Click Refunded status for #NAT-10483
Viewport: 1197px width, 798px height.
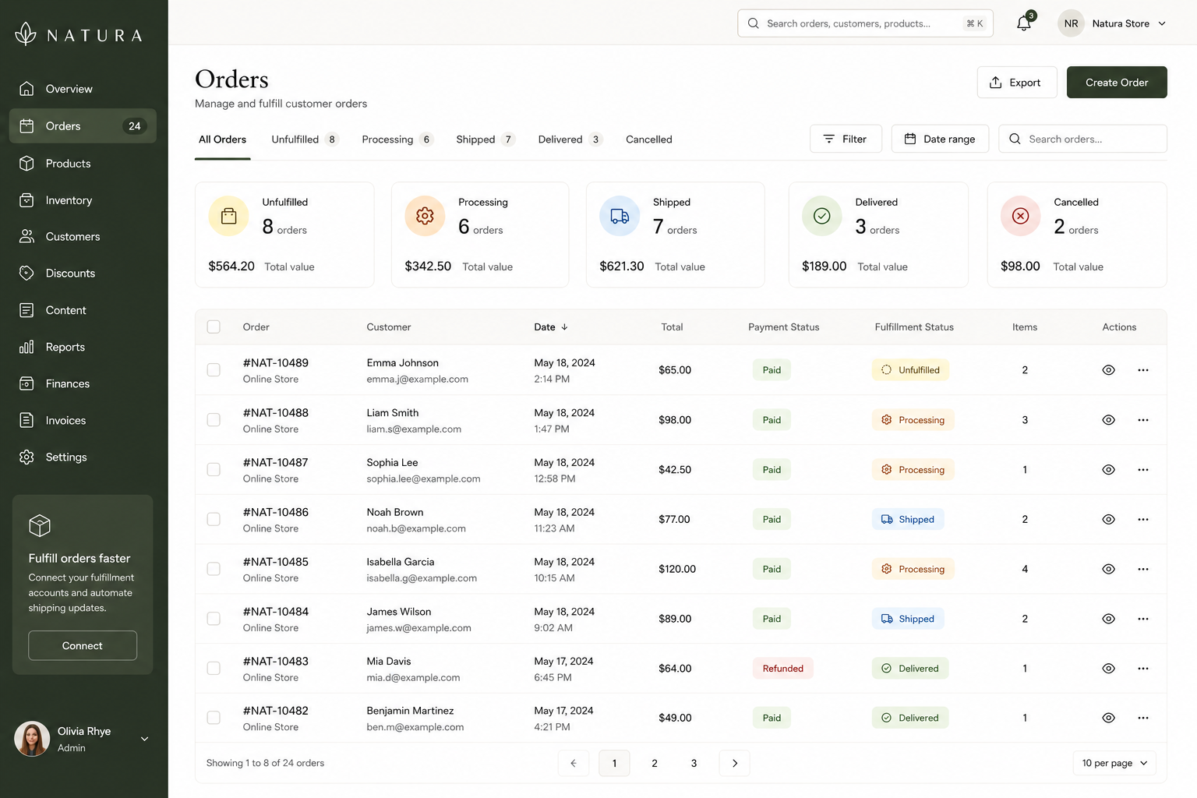point(782,669)
